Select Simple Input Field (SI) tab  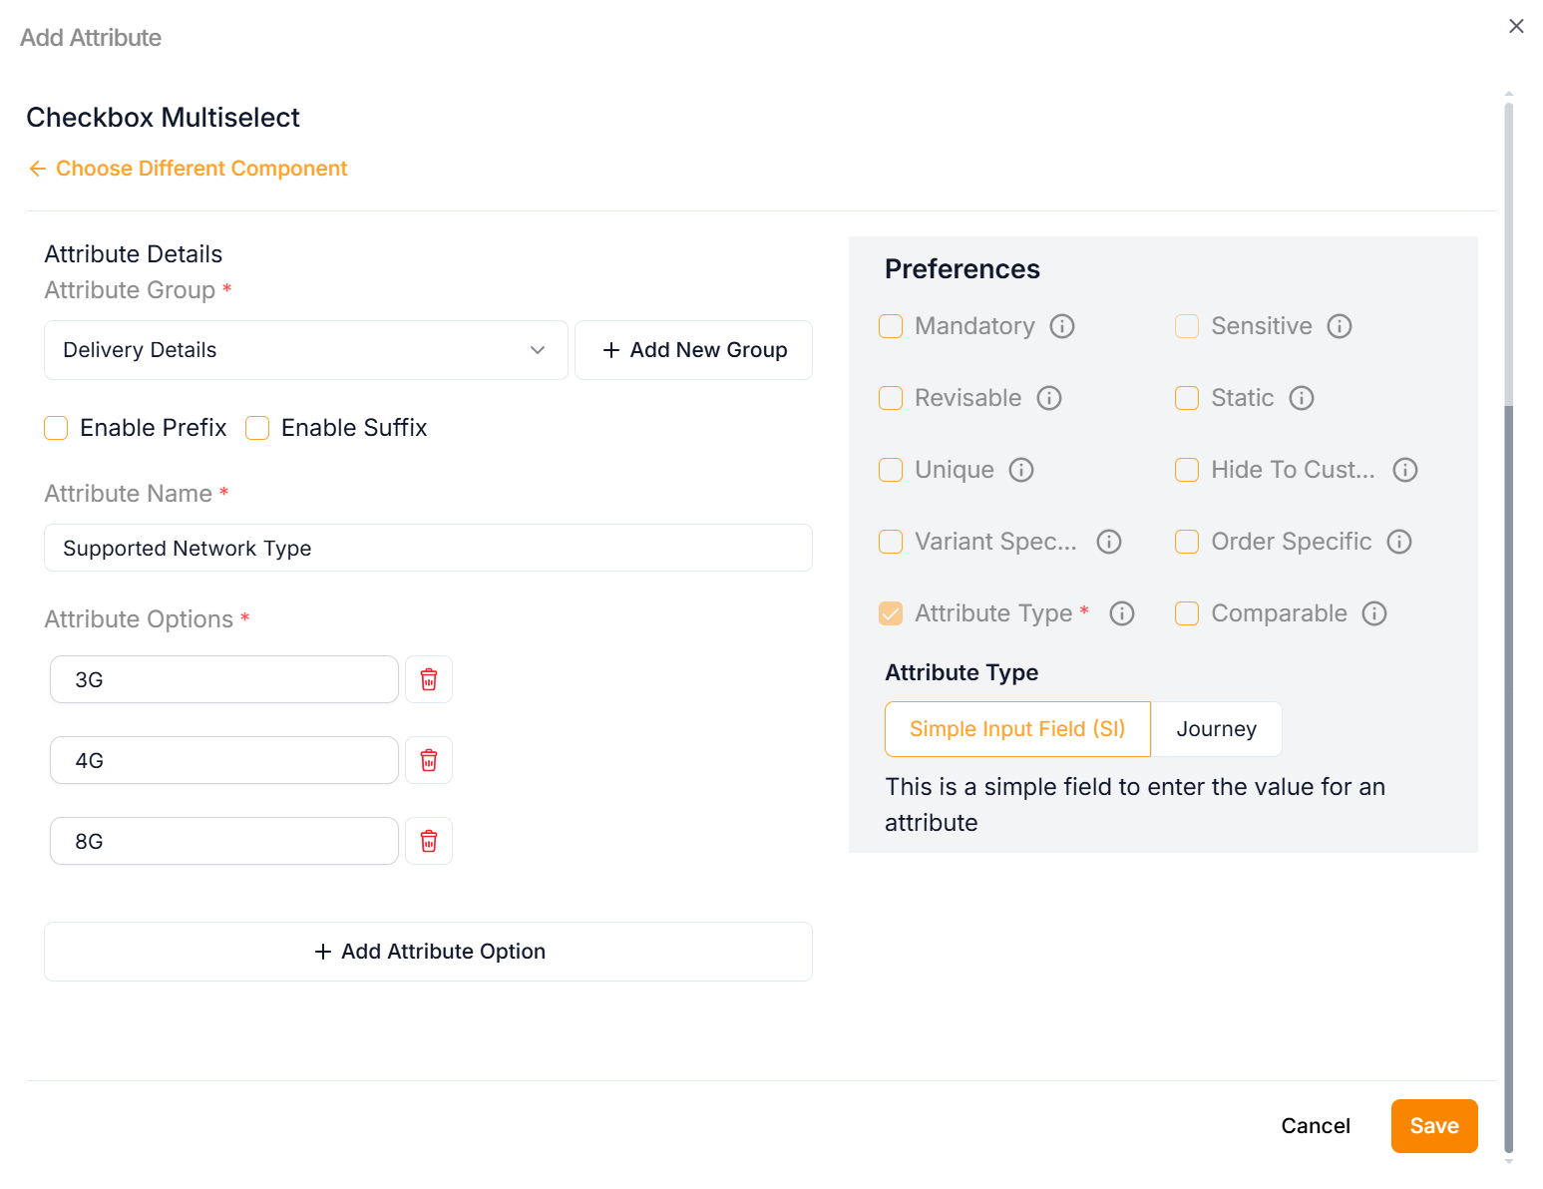(x=1017, y=729)
